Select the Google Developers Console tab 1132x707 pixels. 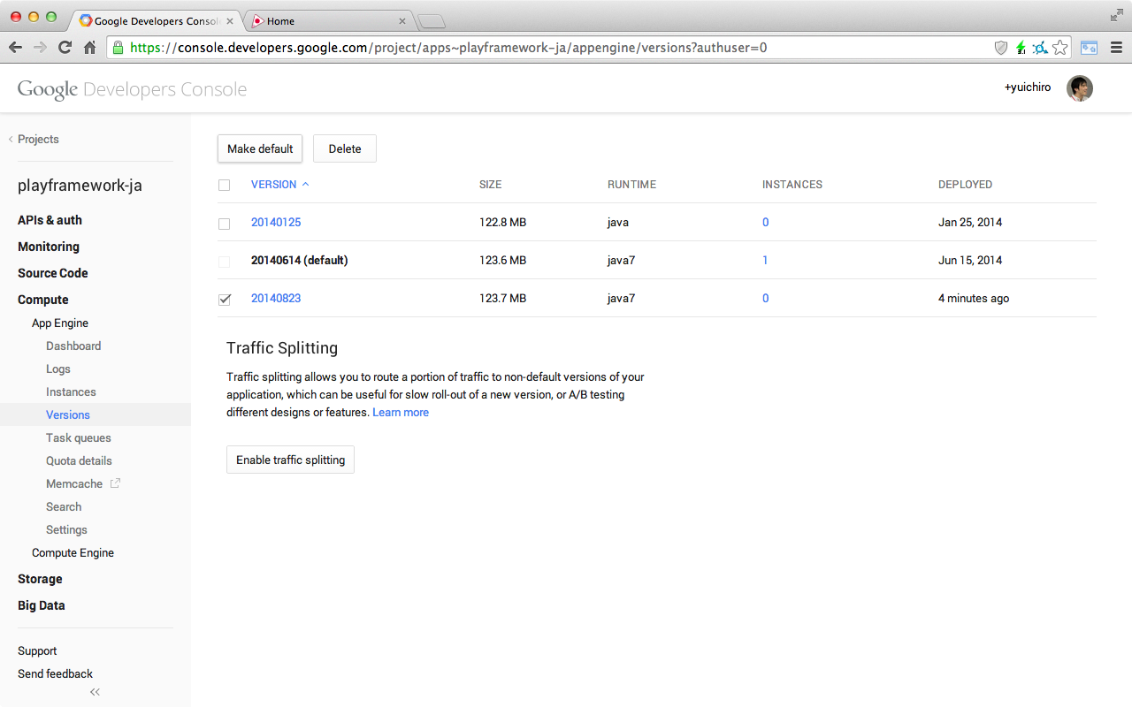click(155, 20)
